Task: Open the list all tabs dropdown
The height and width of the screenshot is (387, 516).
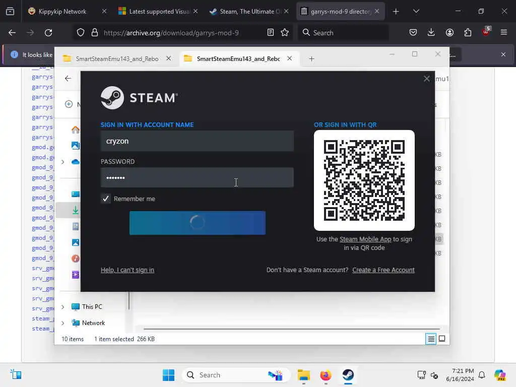Action: 416,11
